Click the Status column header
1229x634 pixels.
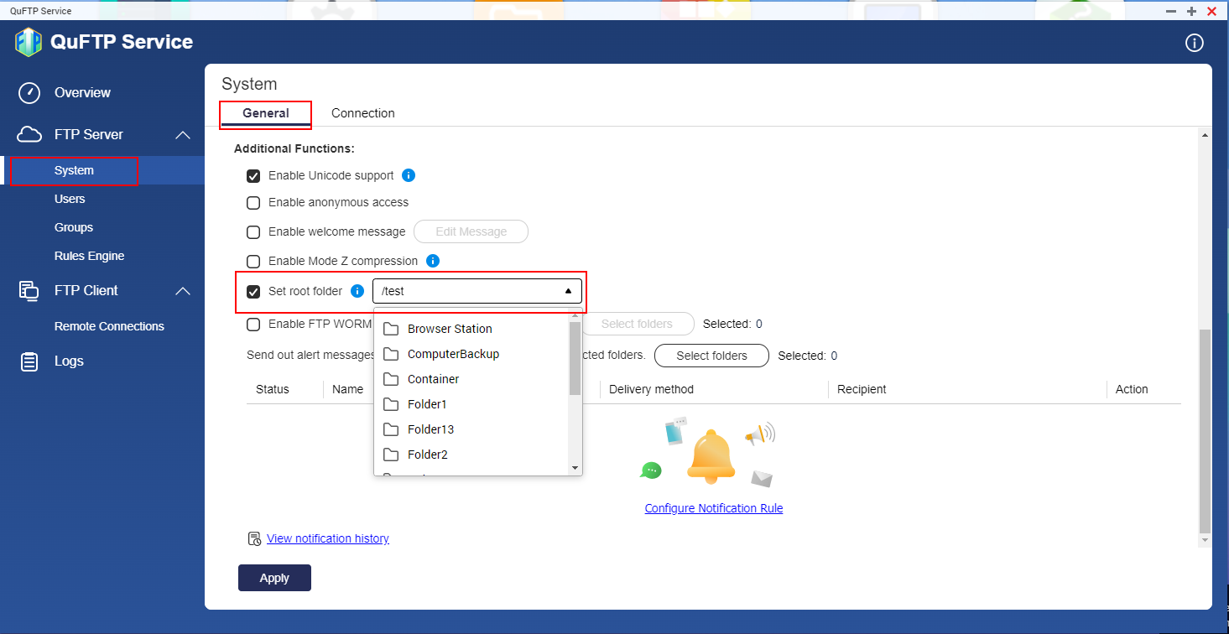pyautogui.click(x=273, y=389)
